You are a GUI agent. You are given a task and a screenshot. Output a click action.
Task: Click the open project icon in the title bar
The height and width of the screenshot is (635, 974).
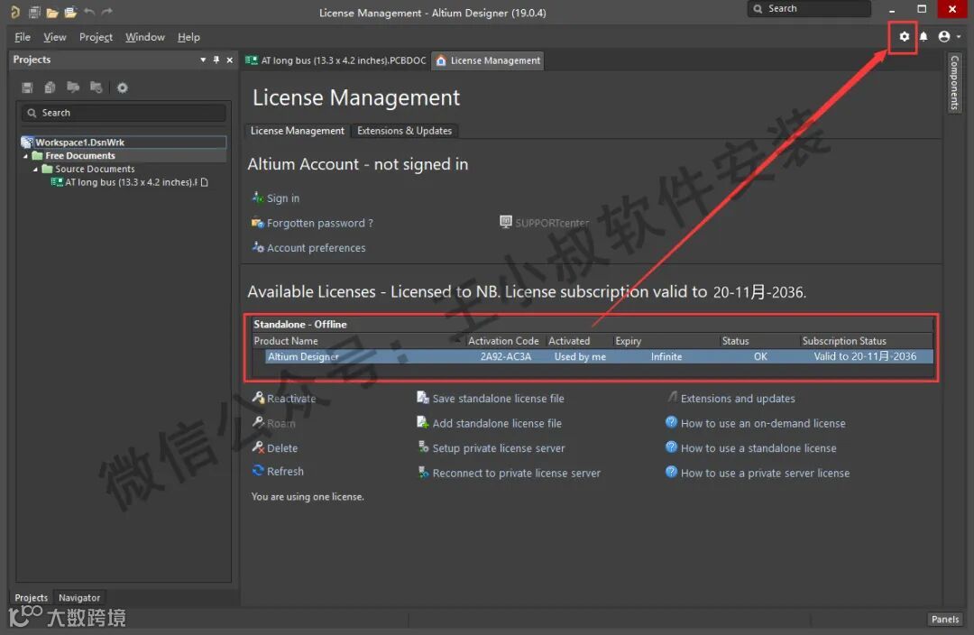coord(70,12)
